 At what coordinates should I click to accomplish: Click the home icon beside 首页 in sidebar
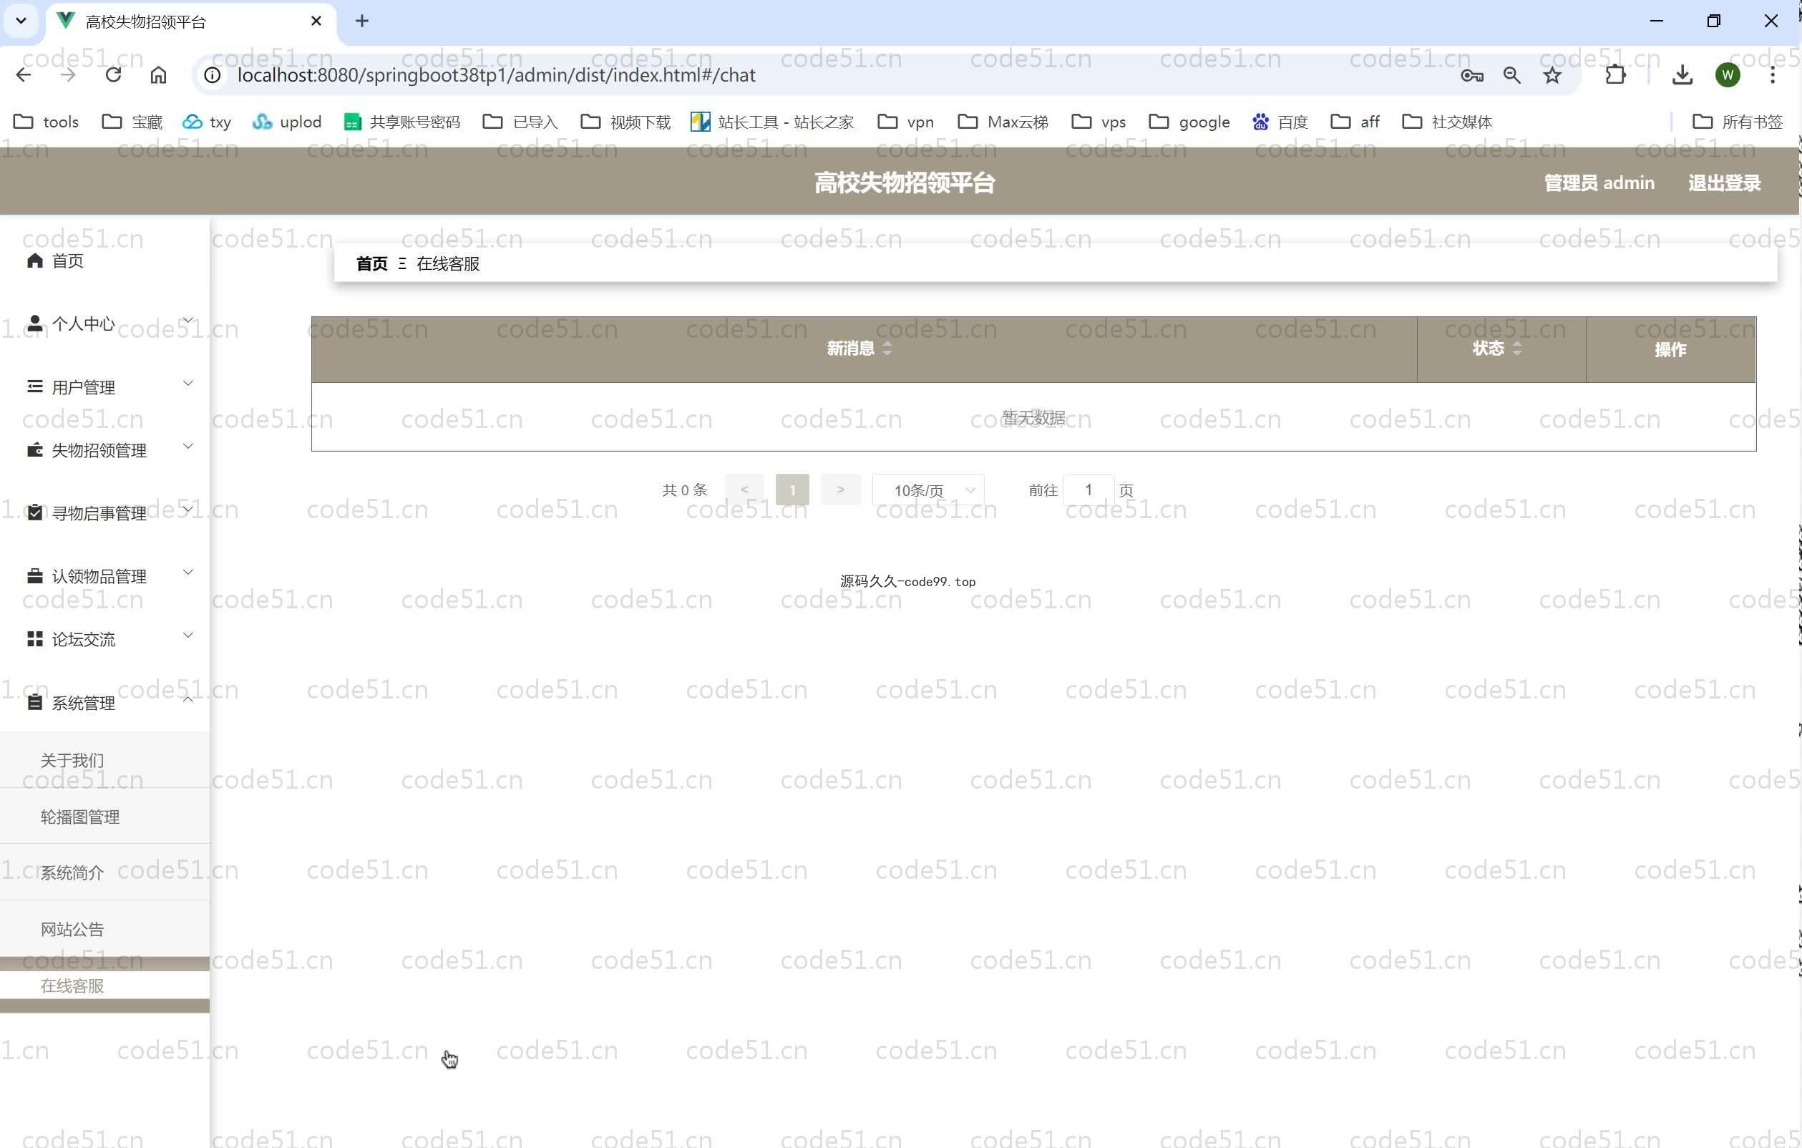point(34,261)
